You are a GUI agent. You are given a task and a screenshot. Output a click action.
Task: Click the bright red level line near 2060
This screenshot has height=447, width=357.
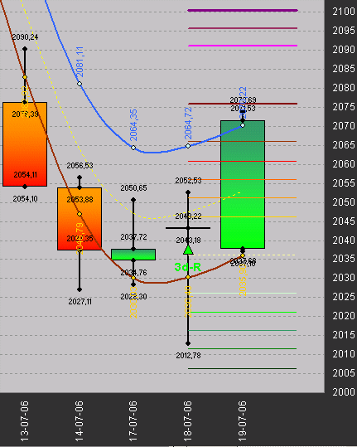pos(243,162)
